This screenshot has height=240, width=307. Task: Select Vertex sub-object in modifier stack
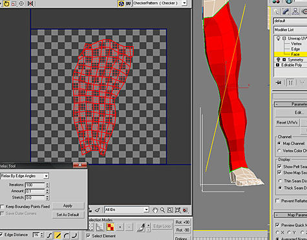pyautogui.click(x=296, y=44)
